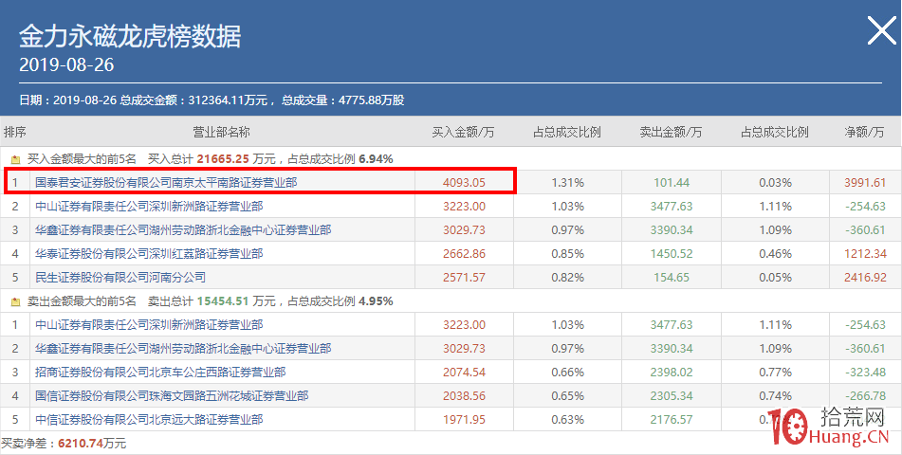Open 国信证券珠海文园路五洲花城营业部 link
902x455 pixels.
(172, 395)
